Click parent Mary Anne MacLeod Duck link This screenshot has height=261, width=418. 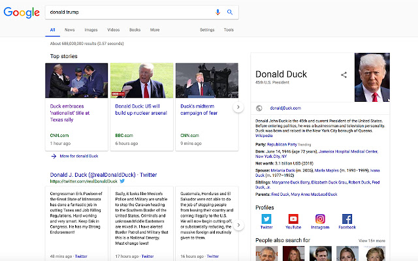(314, 194)
